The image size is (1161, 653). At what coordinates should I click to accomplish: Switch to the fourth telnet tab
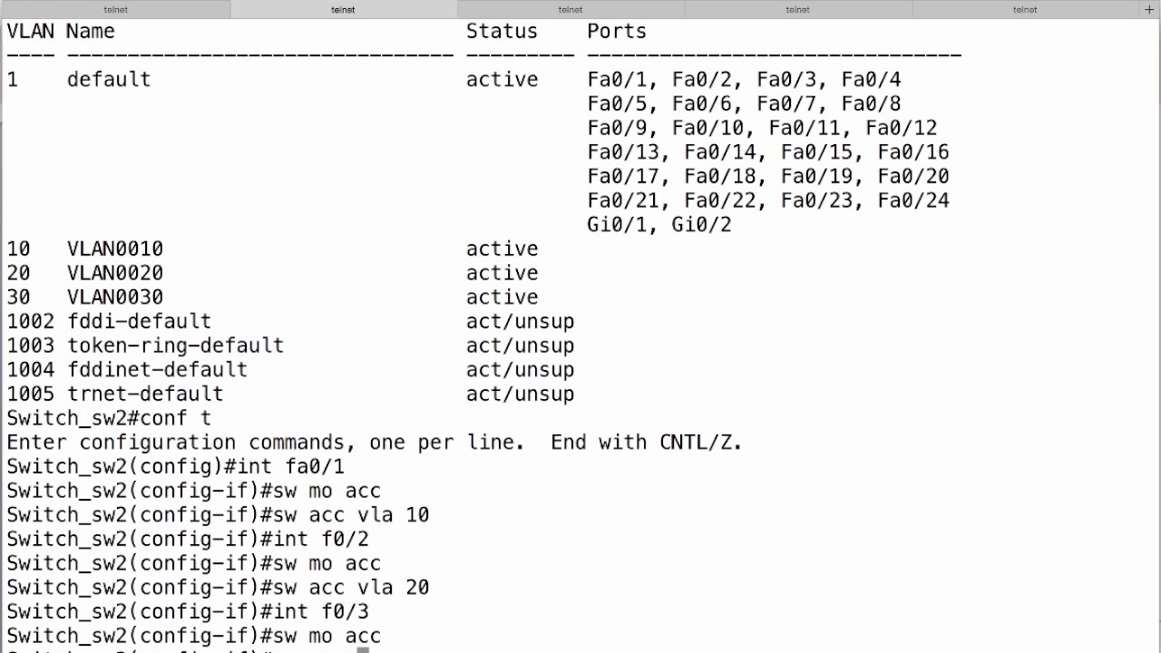pos(797,9)
